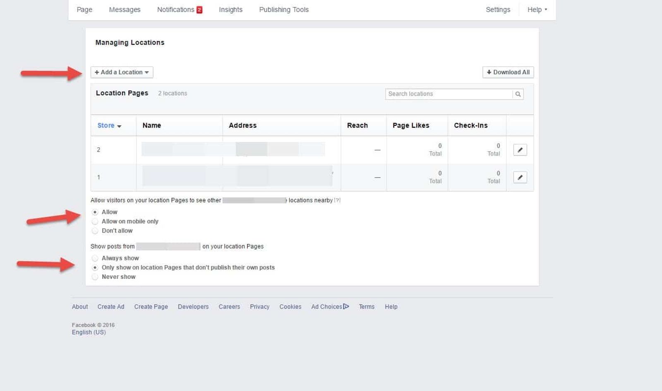Edit store 2 with pencil icon
Screen dimensions: 662x391
pos(520,150)
